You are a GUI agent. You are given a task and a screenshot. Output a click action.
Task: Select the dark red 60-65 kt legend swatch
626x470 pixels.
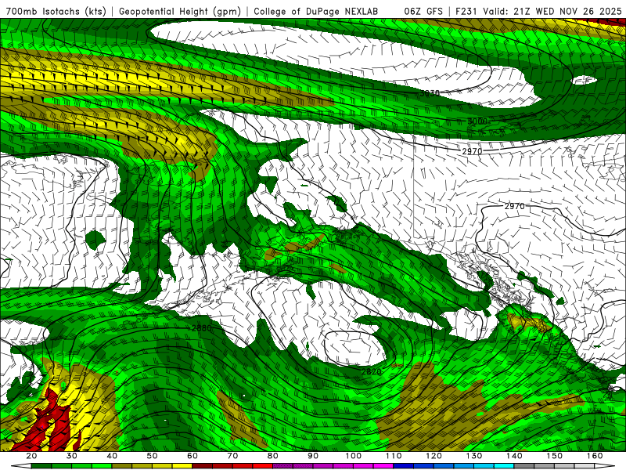(x=203, y=466)
